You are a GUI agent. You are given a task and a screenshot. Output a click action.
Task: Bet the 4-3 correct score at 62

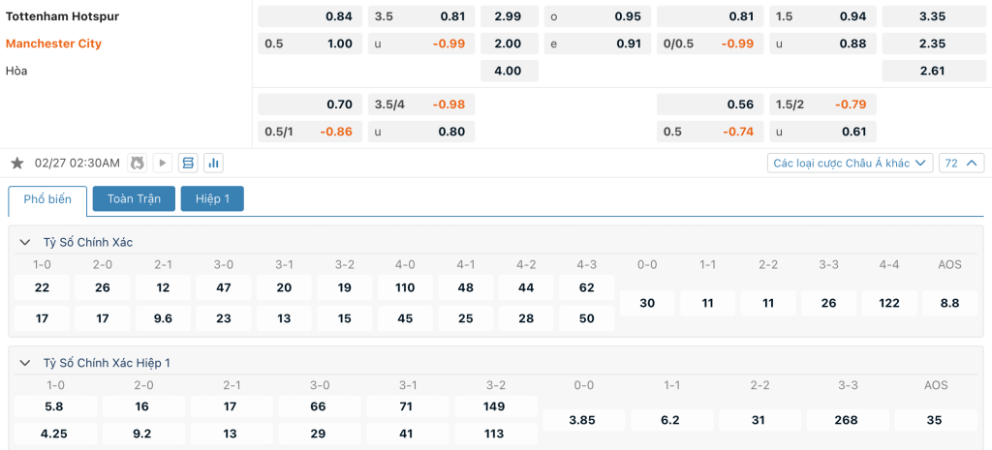tap(586, 287)
